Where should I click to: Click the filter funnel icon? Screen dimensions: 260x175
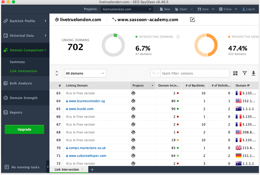tap(245, 73)
